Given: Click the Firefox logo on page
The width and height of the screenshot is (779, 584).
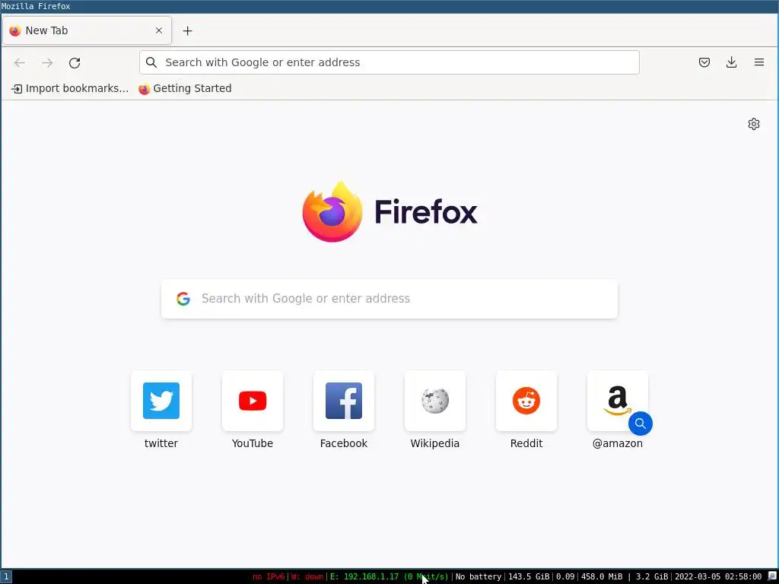Looking at the screenshot, I should (x=389, y=212).
